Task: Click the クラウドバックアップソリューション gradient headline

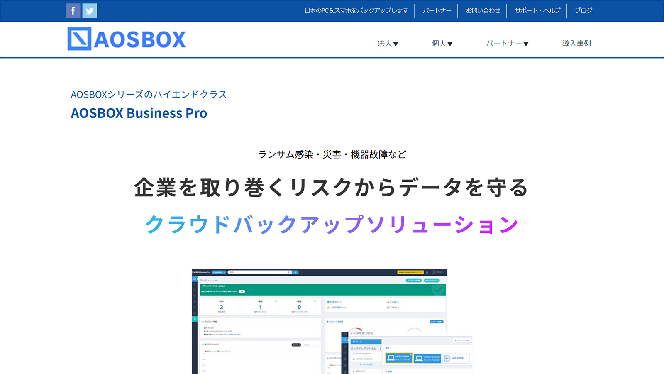Action: coord(332,224)
